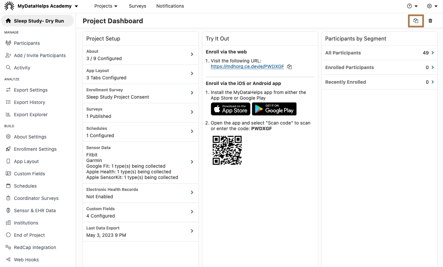The height and width of the screenshot is (267, 443).
Task: Click the Export History list icon
Action: (8, 102)
